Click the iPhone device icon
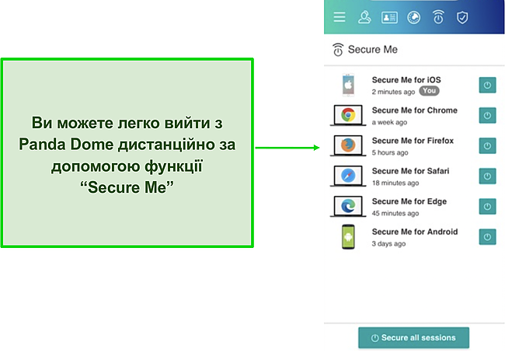This screenshot has height=356, width=505. (x=348, y=85)
